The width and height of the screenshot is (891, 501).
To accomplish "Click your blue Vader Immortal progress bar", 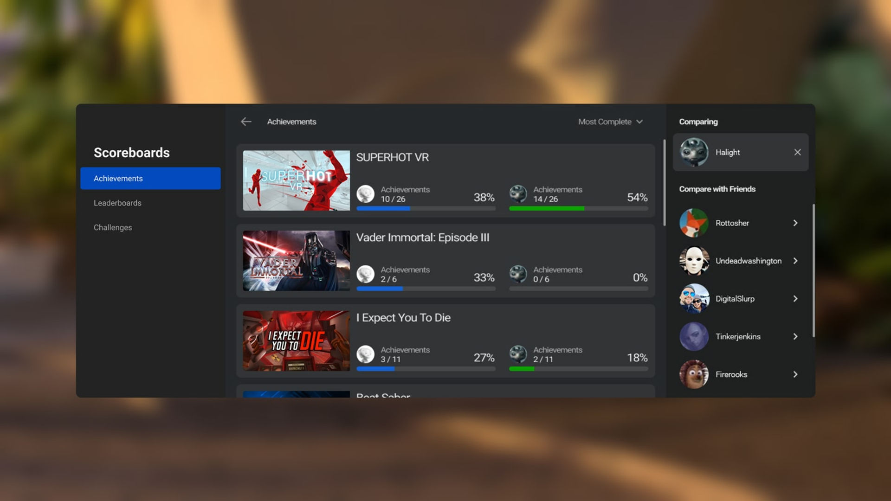I will 426,289.
